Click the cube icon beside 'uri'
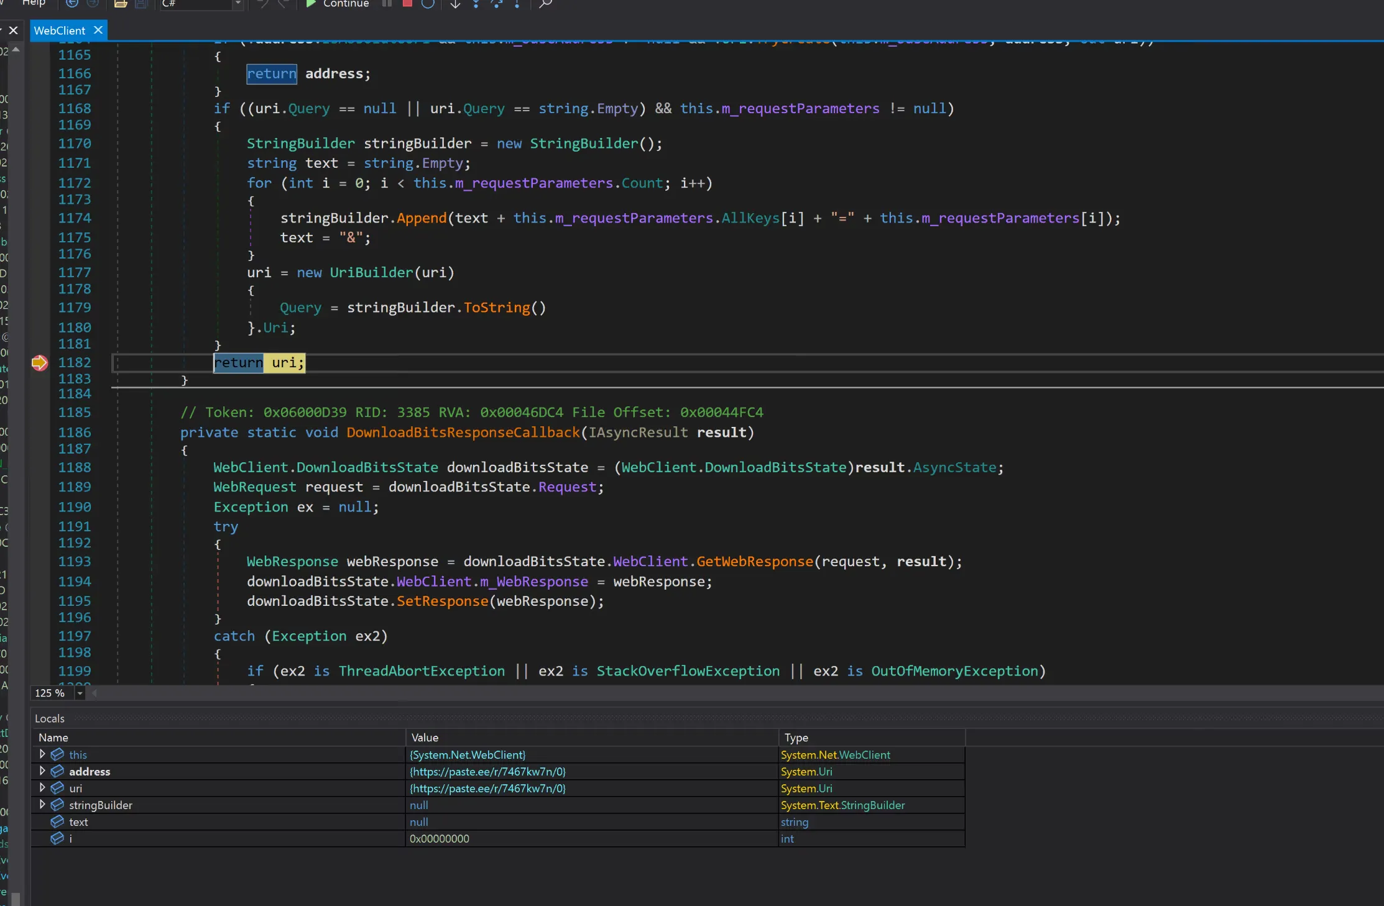This screenshot has height=906, width=1384. click(x=57, y=788)
